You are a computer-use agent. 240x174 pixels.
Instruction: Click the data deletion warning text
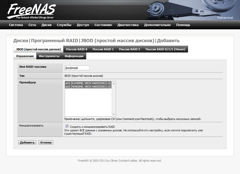[x=133, y=132]
